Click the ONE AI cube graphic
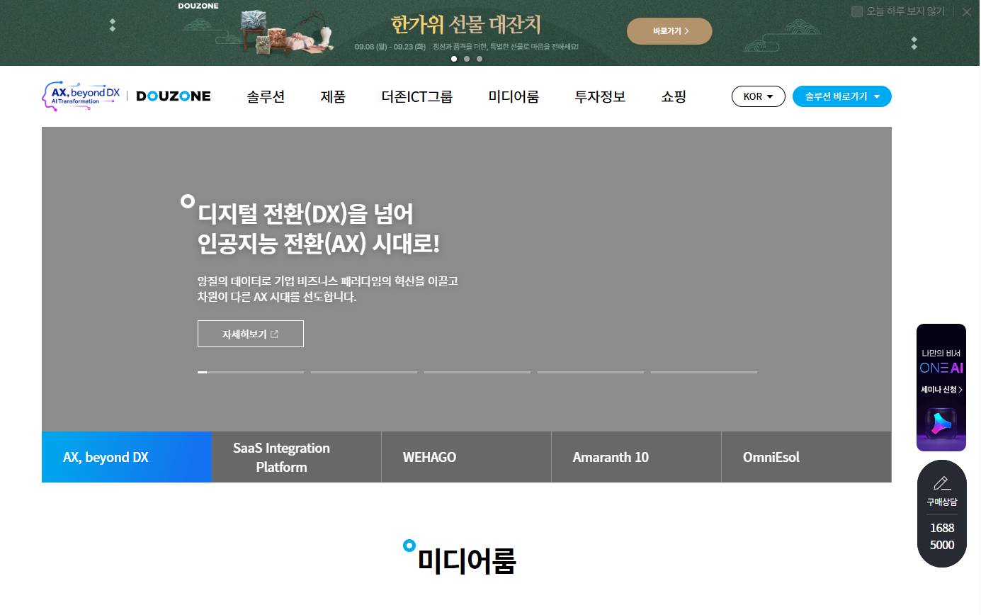 click(x=941, y=425)
